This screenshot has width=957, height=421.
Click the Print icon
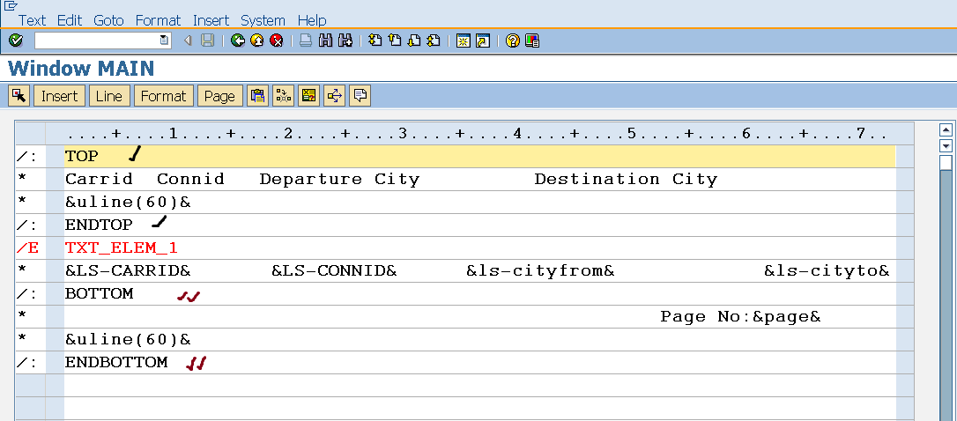[307, 41]
